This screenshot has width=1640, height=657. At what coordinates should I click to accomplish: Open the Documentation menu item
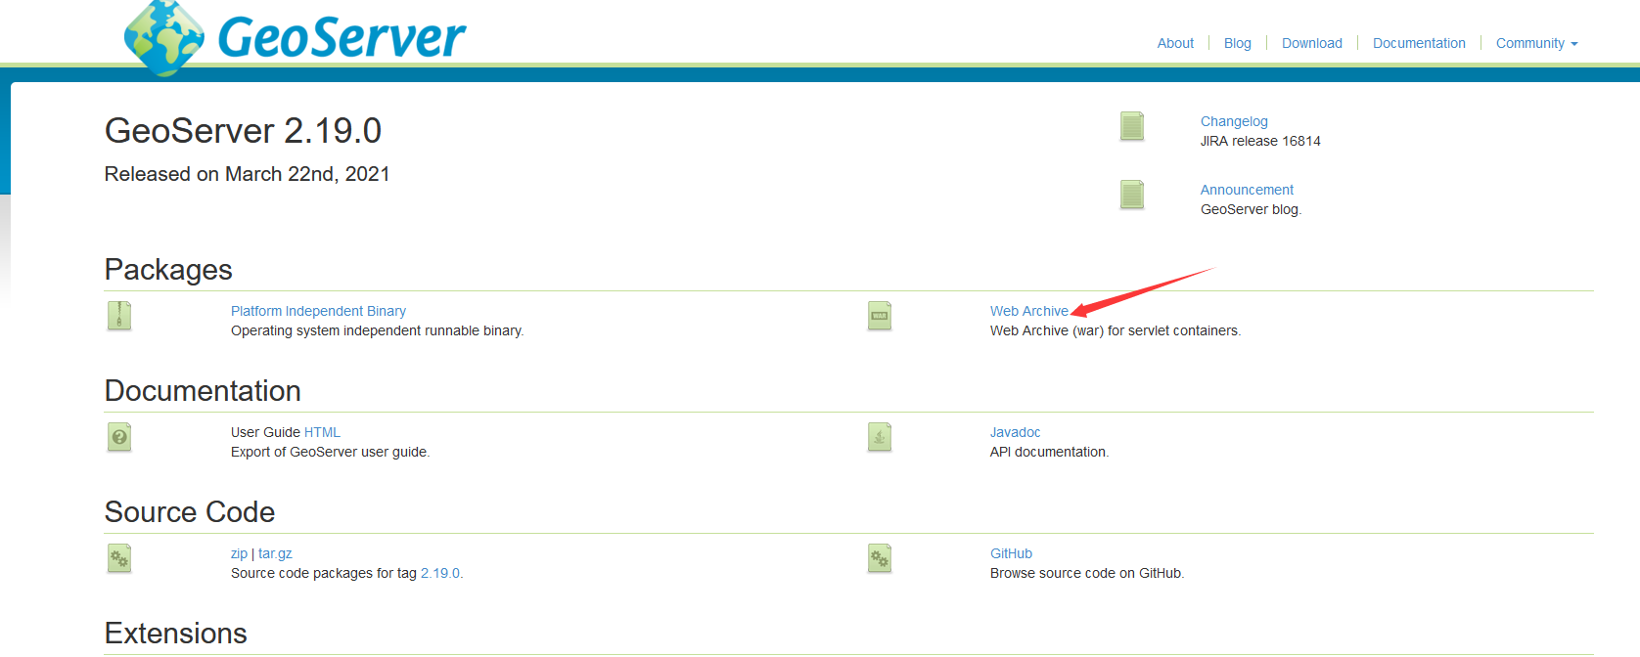(x=1419, y=43)
